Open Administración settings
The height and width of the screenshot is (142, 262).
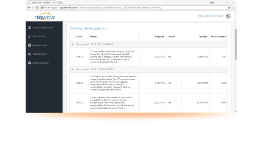pos(41,63)
